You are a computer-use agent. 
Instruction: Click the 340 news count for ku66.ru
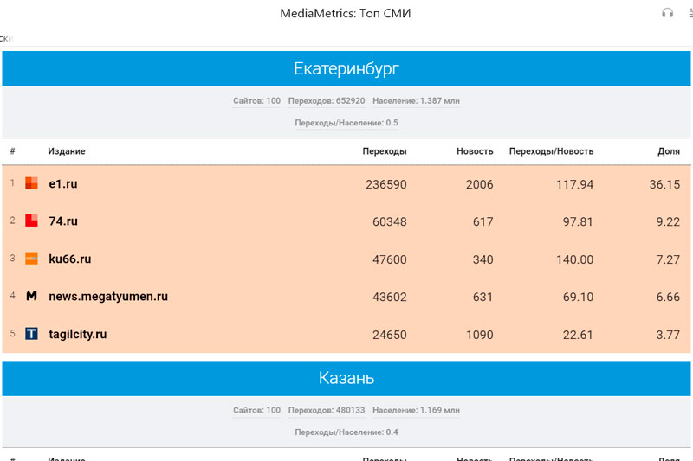point(483,259)
